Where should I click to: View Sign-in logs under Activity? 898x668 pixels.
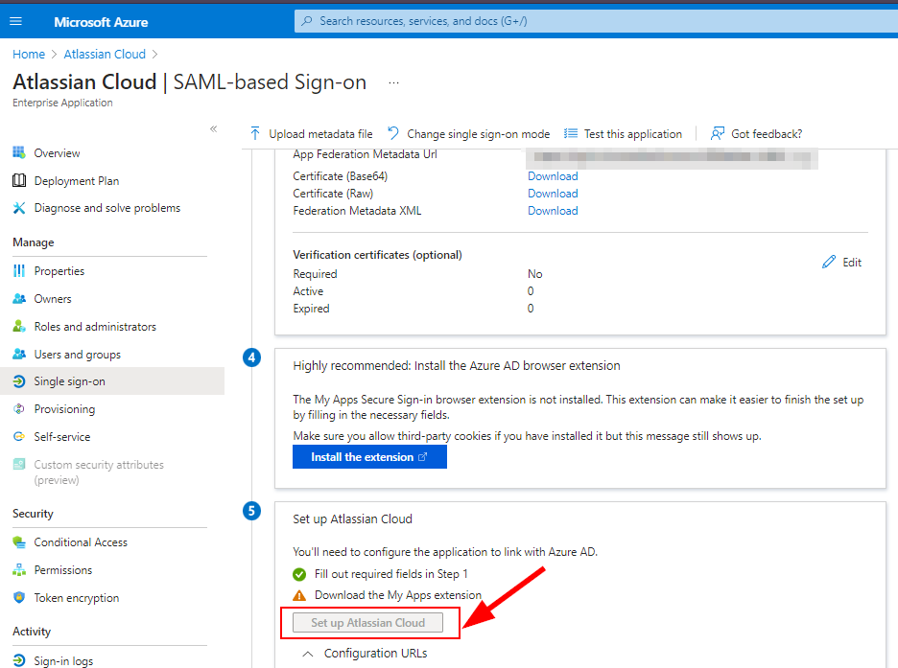point(62,660)
